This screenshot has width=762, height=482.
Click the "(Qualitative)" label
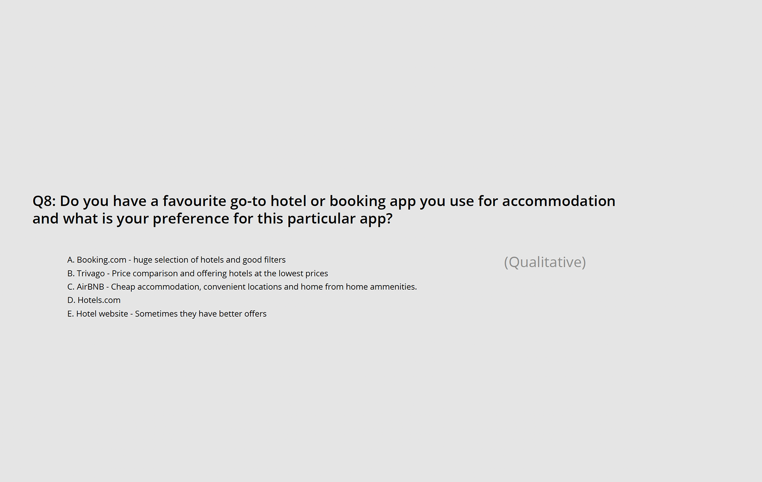[x=545, y=262]
